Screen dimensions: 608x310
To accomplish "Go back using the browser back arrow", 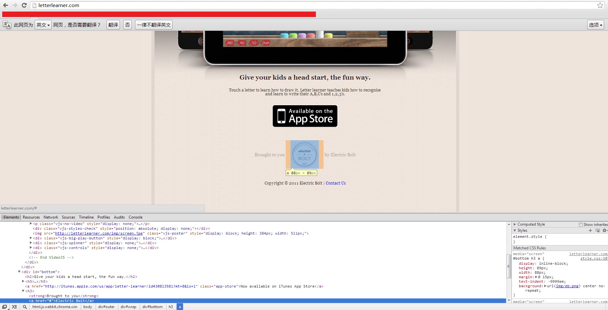I will click(x=5, y=5).
